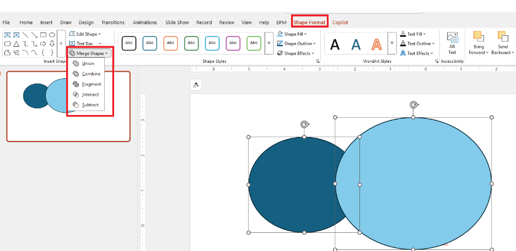Pick the Line Arrow shape
Viewport: 516px width, 251px height.
[x=34, y=35]
